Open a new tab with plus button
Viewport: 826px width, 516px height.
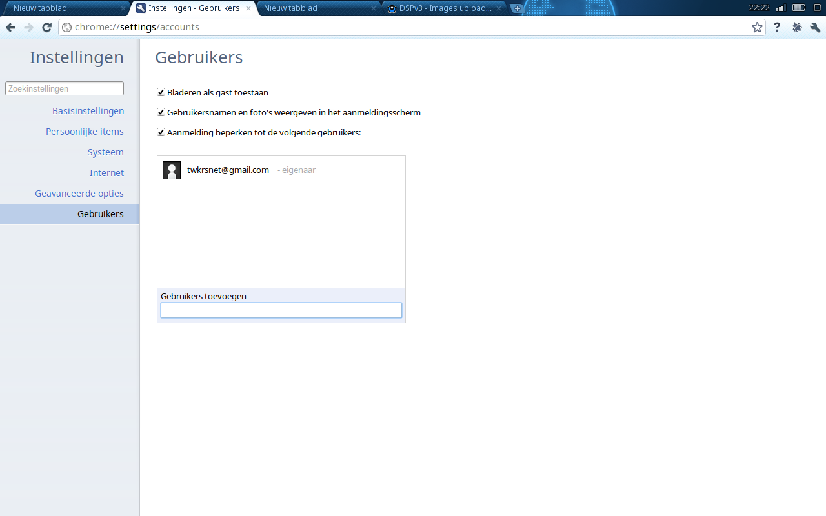coord(518,8)
